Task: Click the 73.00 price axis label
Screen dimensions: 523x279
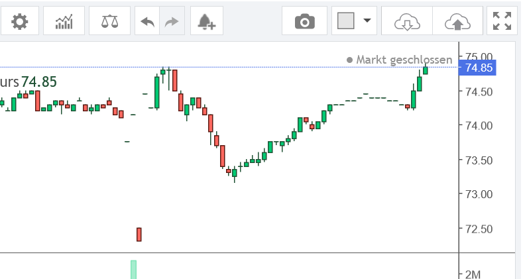Action: pyautogui.click(x=479, y=194)
